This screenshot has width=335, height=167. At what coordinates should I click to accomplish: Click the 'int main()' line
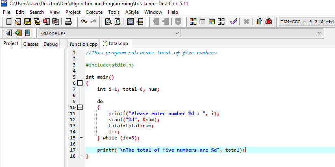(x=100, y=77)
